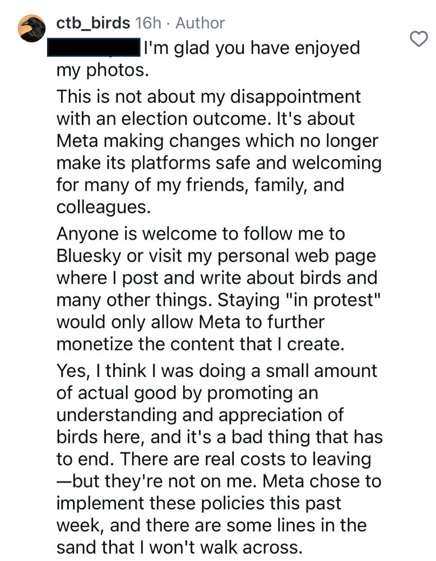Screen dimensions: 436x561
Task: Like the comment with the heart icon
Action: tap(419, 39)
